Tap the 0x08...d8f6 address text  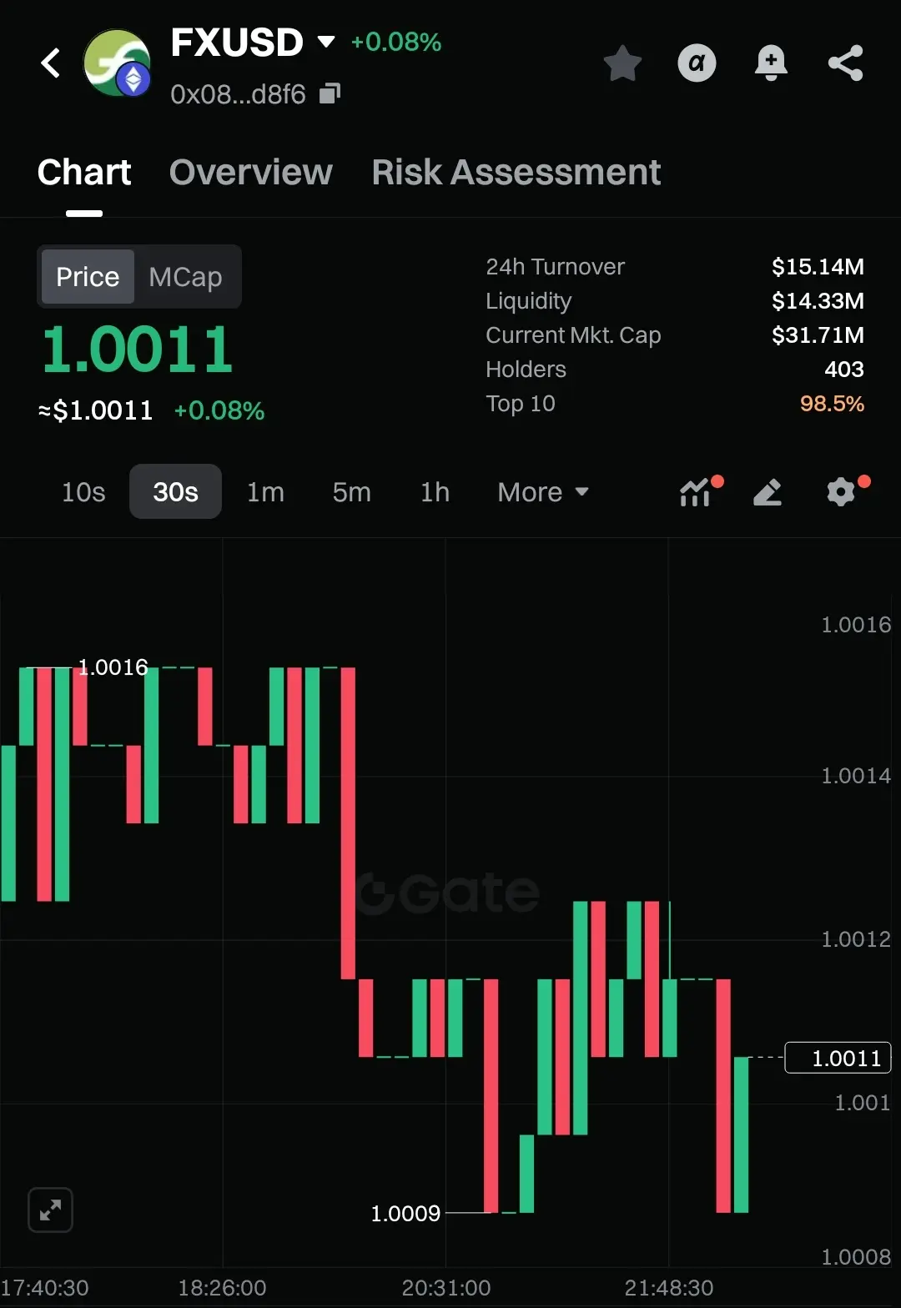coord(238,94)
